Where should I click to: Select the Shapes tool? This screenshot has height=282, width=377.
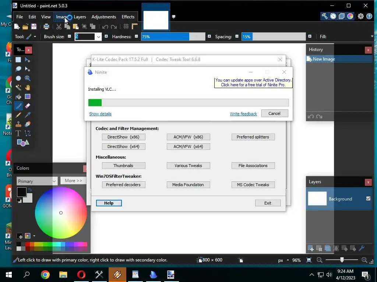tap(23, 142)
